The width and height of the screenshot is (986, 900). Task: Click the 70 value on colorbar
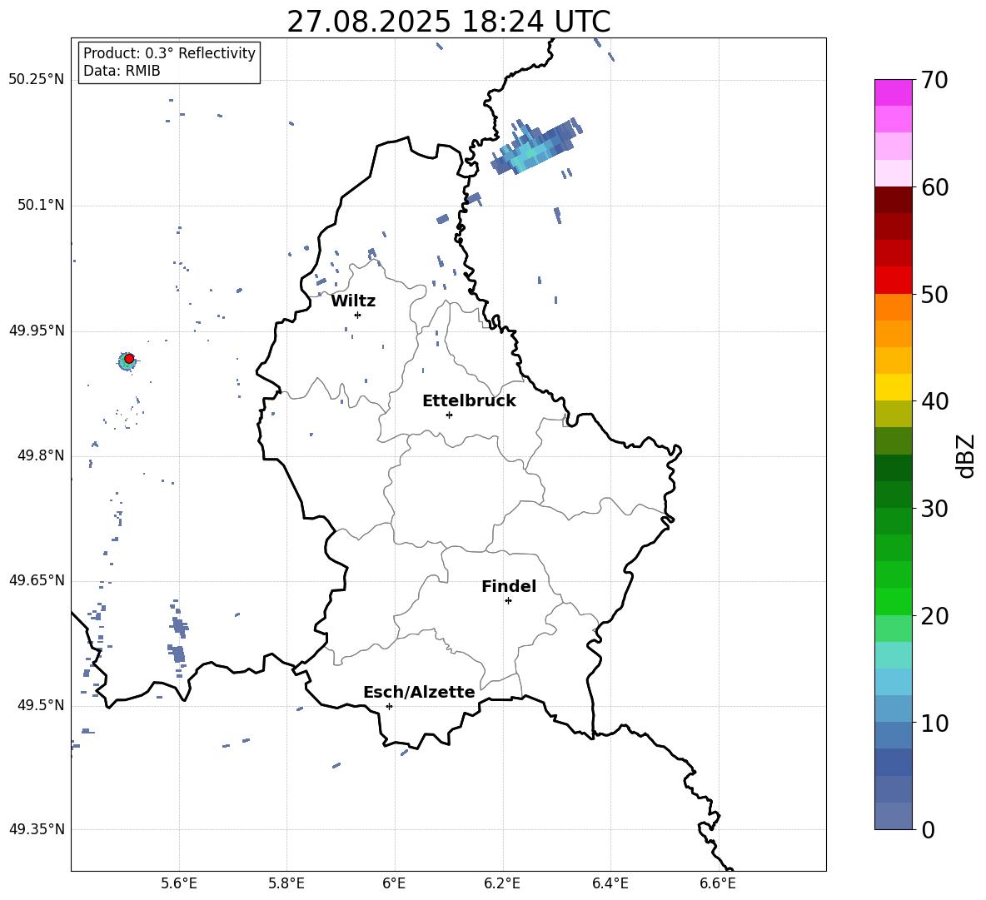(934, 81)
